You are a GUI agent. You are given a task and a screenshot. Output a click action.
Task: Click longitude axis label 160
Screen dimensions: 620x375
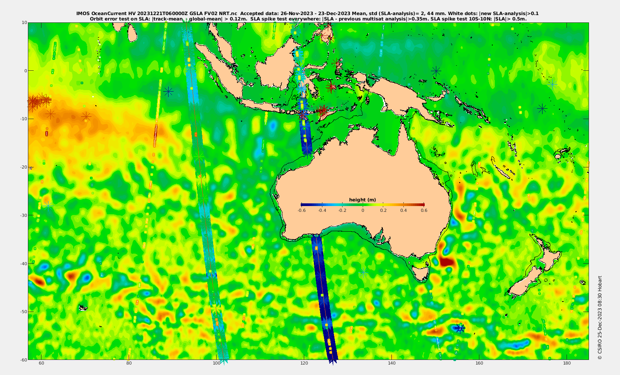479,363
